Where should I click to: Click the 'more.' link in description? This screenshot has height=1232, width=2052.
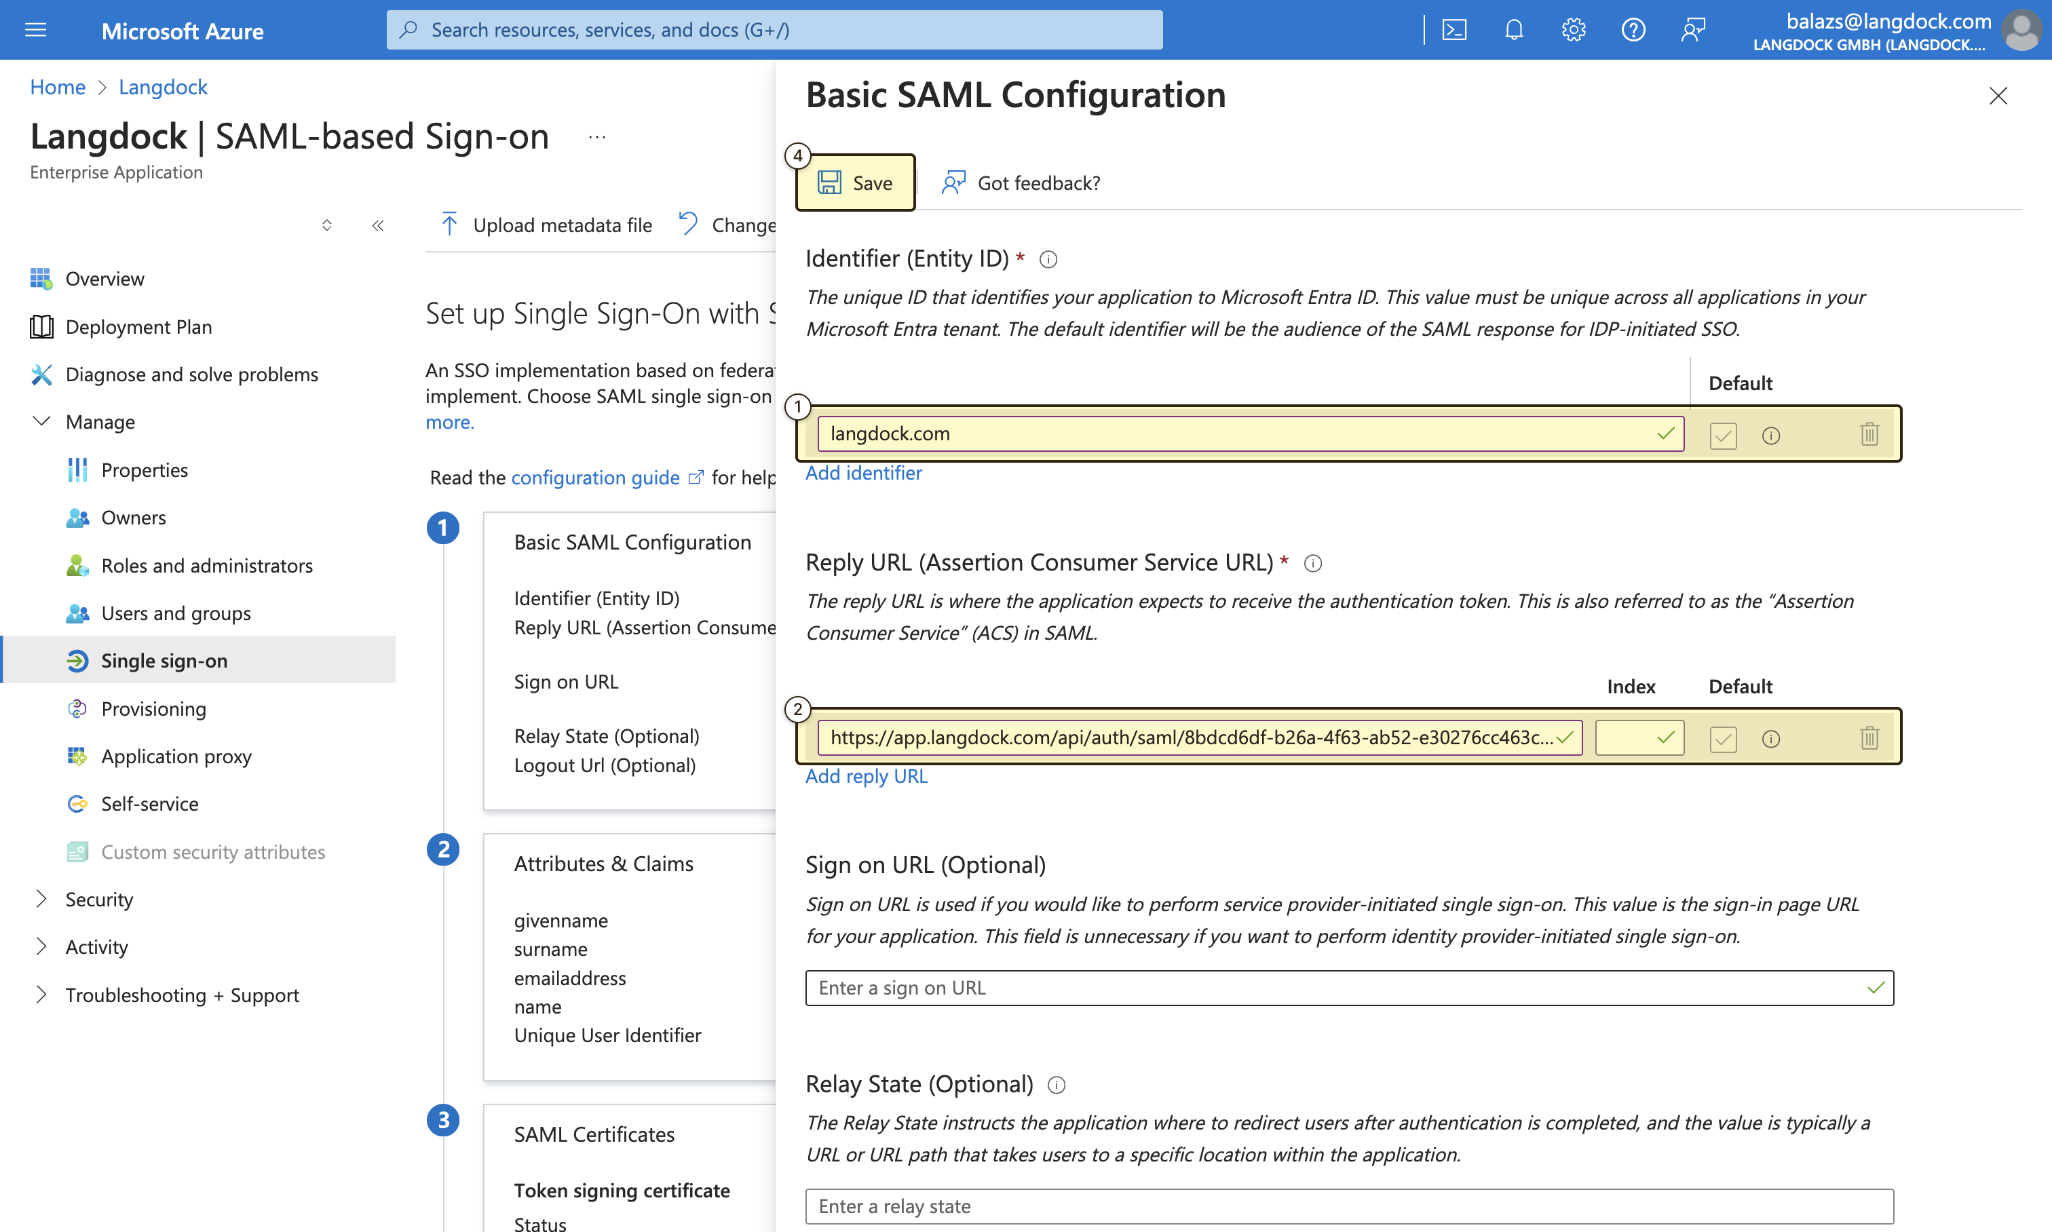449,423
